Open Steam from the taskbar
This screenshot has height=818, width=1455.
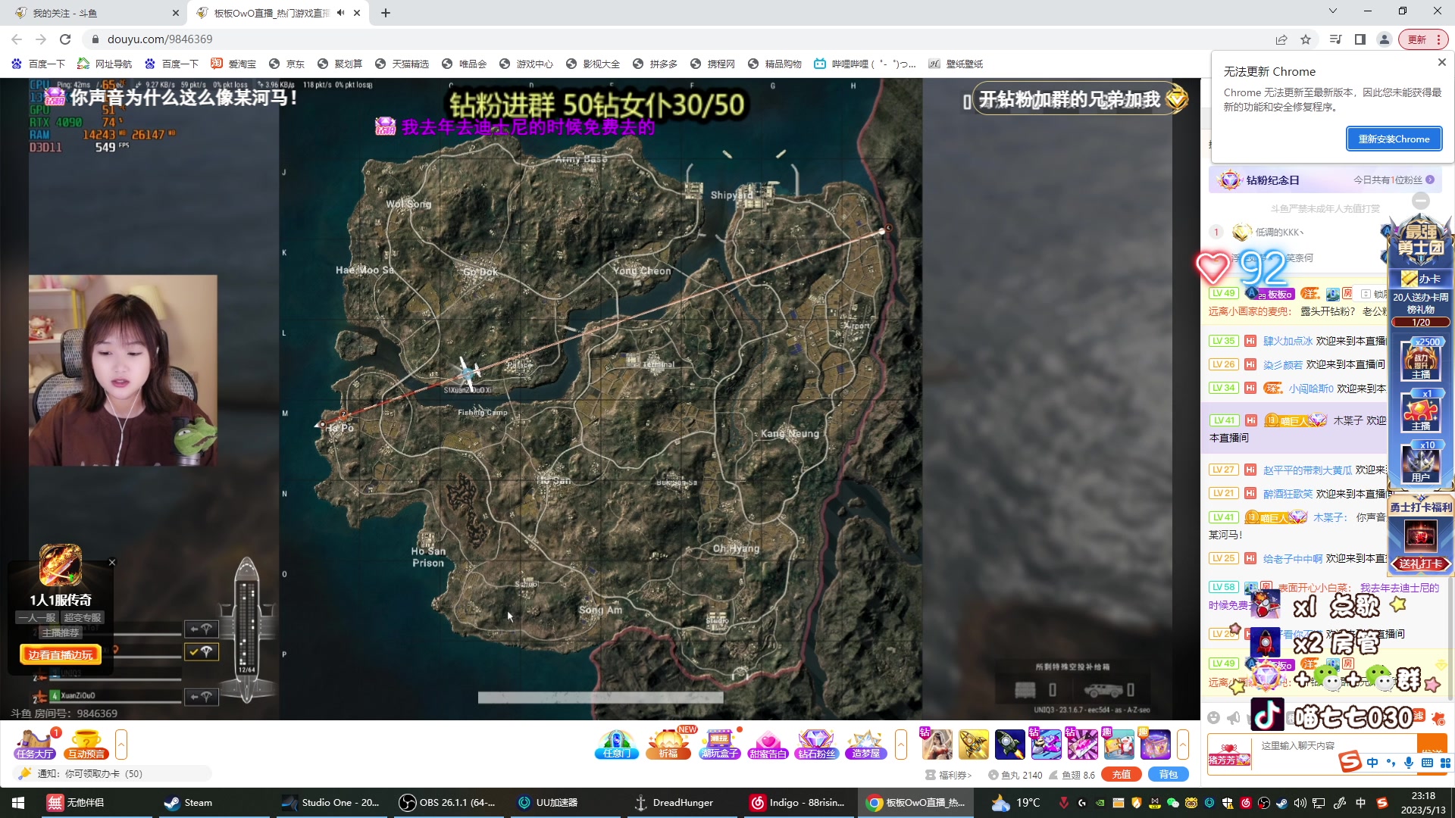[x=189, y=803]
